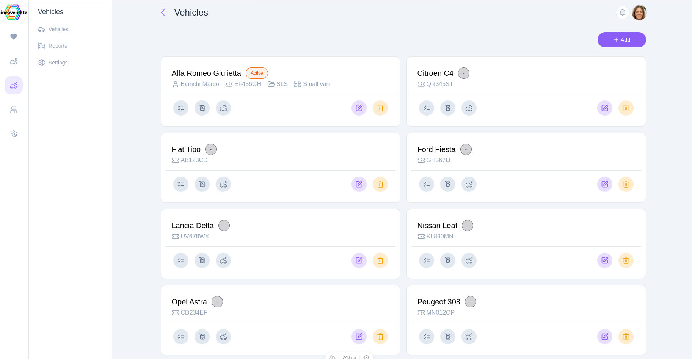This screenshot has width=692, height=359.
Task: Edit the Opel Astra vehicle
Action: point(359,337)
